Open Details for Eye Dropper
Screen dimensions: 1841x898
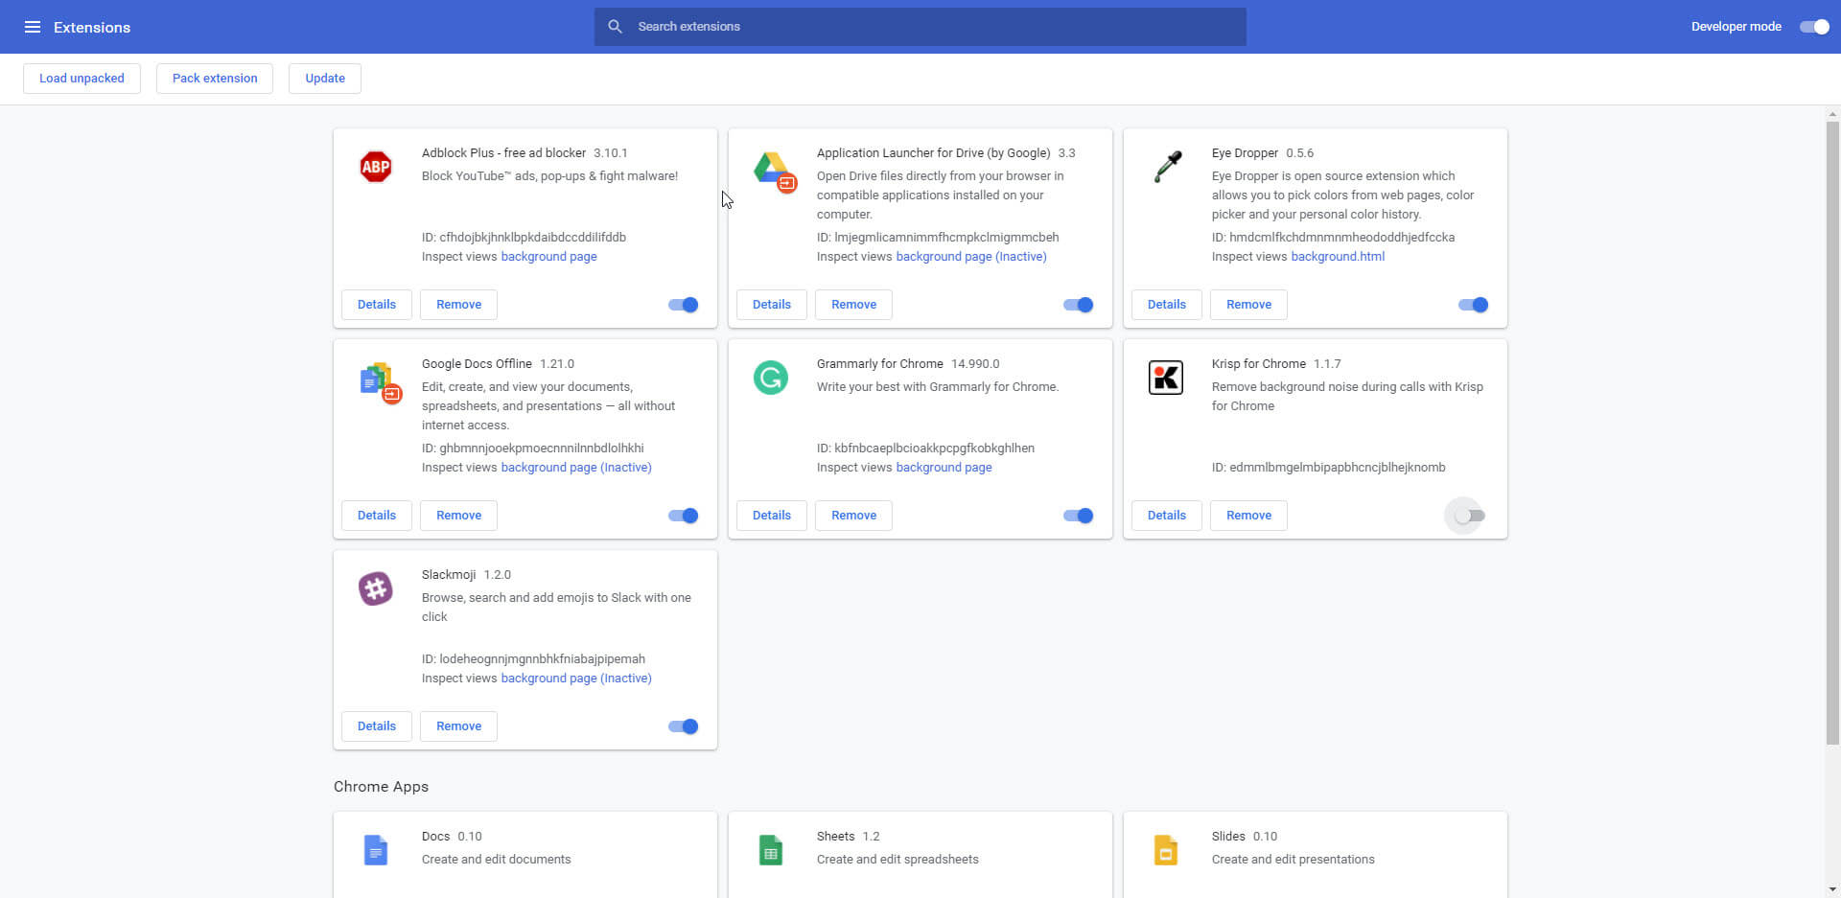[1167, 305]
